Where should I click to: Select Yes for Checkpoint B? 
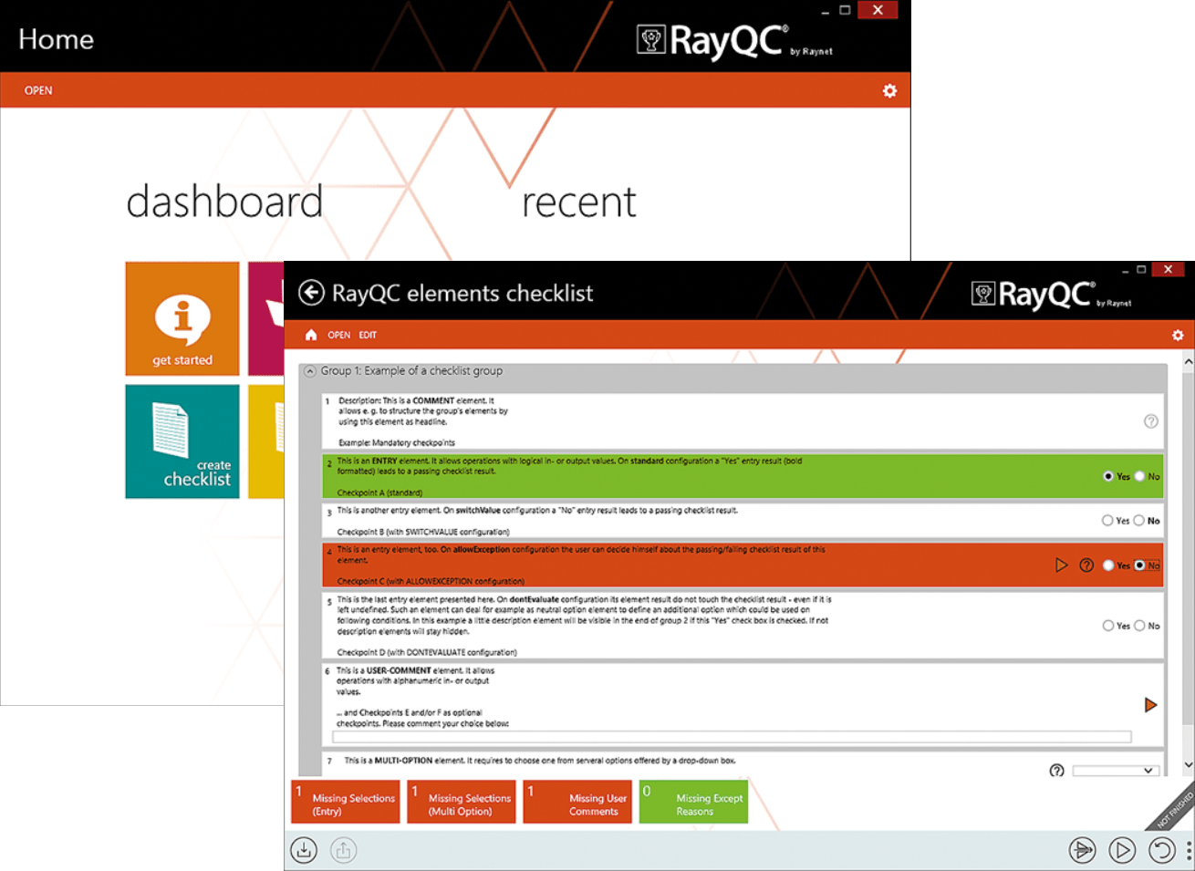pyautogui.click(x=1107, y=521)
